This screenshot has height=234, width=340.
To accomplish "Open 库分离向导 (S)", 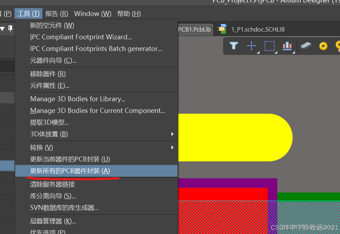I will pos(96,196).
